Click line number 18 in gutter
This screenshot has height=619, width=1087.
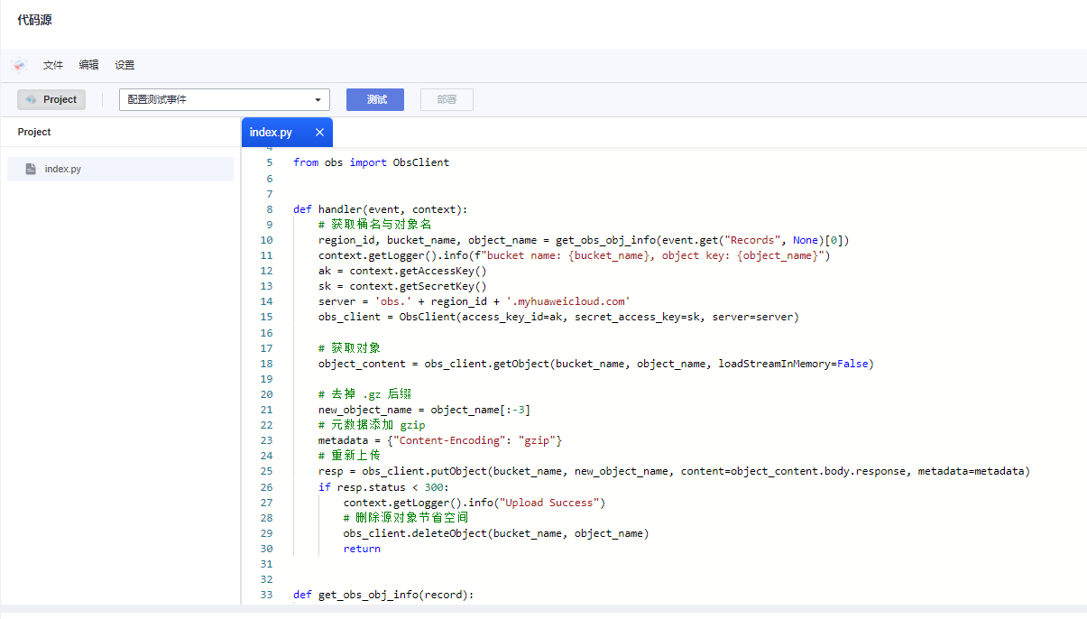click(266, 364)
